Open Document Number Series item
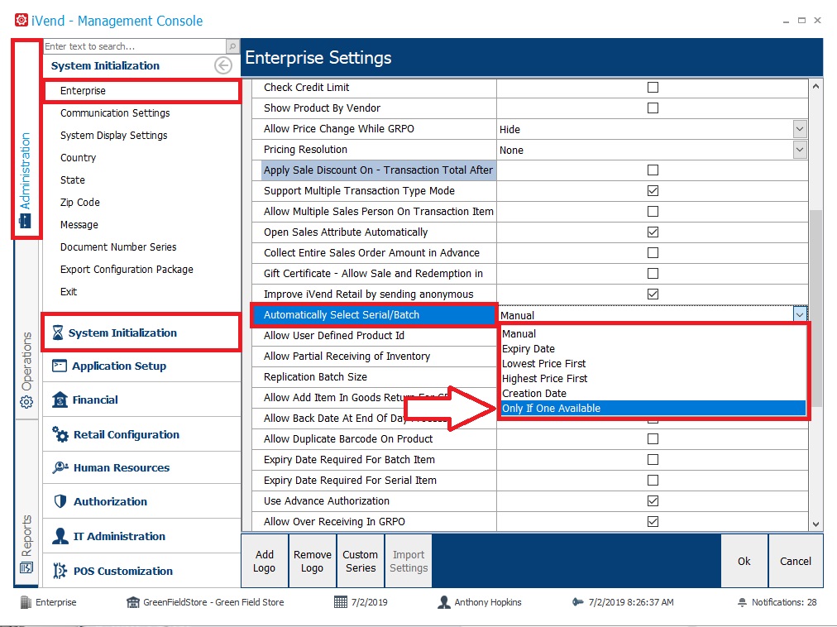This screenshot has height=627, width=837. (x=118, y=247)
